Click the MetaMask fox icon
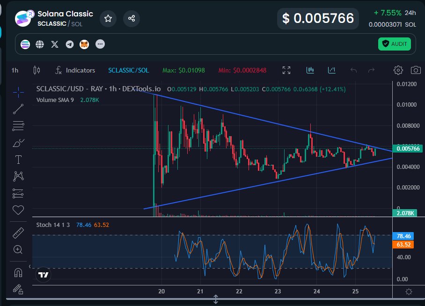The height and width of the screenshot is (306, 425). 84,44
